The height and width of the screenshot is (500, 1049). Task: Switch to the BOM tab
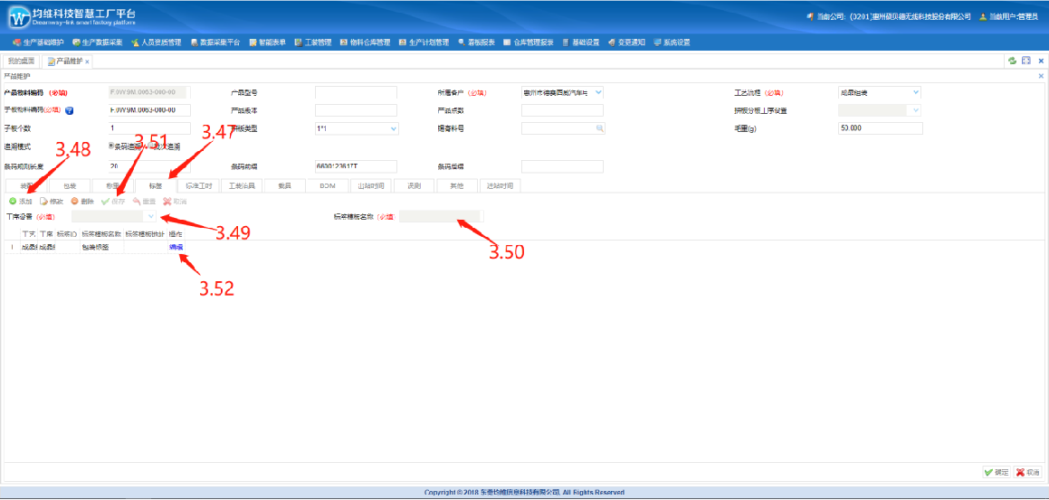326,185
